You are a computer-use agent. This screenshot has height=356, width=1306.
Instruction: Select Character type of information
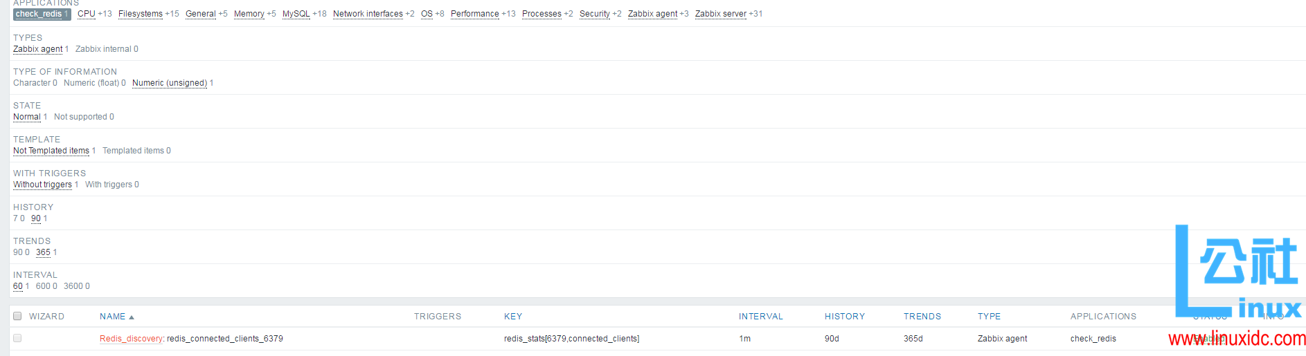click(x=32, y=83)
